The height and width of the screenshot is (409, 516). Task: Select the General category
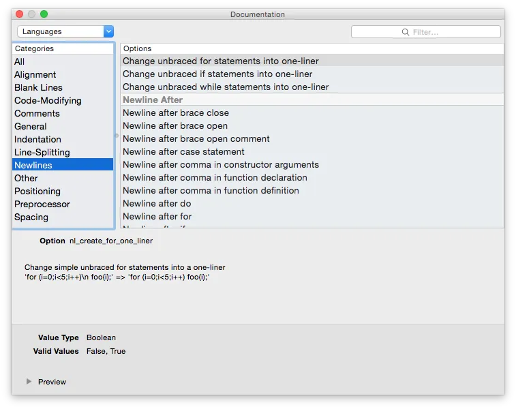[x=63, y=126]
